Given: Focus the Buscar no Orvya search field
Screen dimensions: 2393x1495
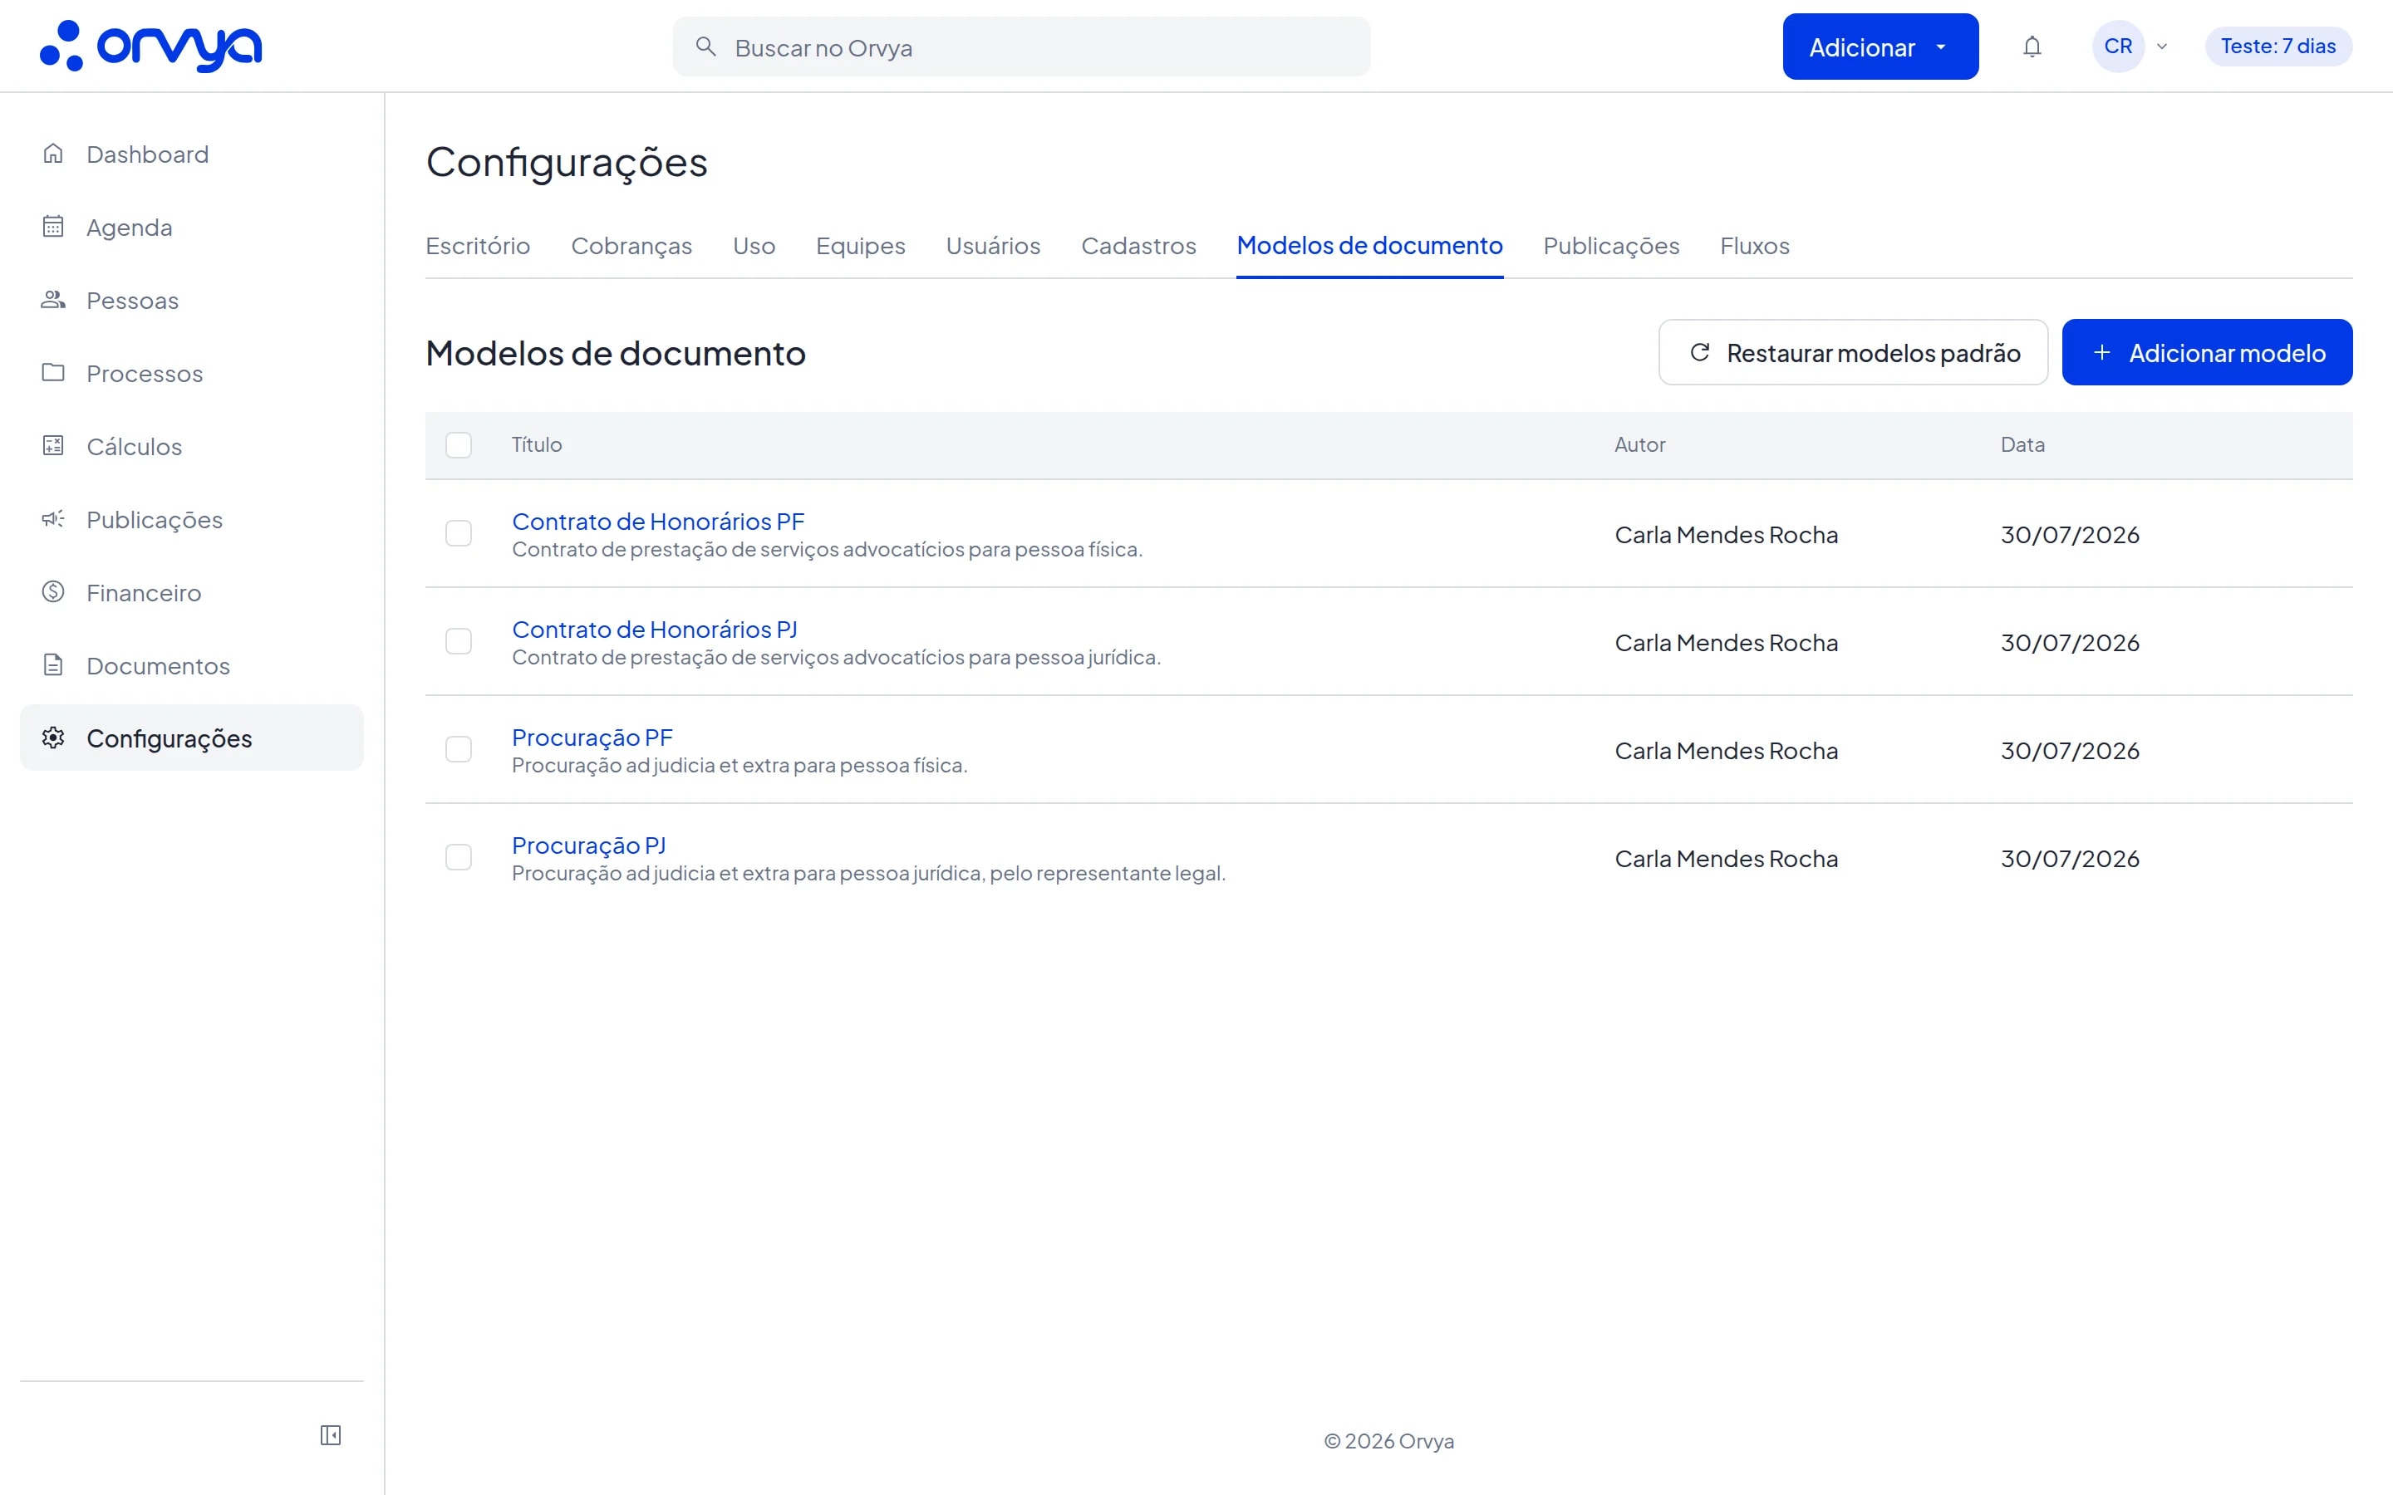Looking at the screenshot, I should [x=1021, y=47].
